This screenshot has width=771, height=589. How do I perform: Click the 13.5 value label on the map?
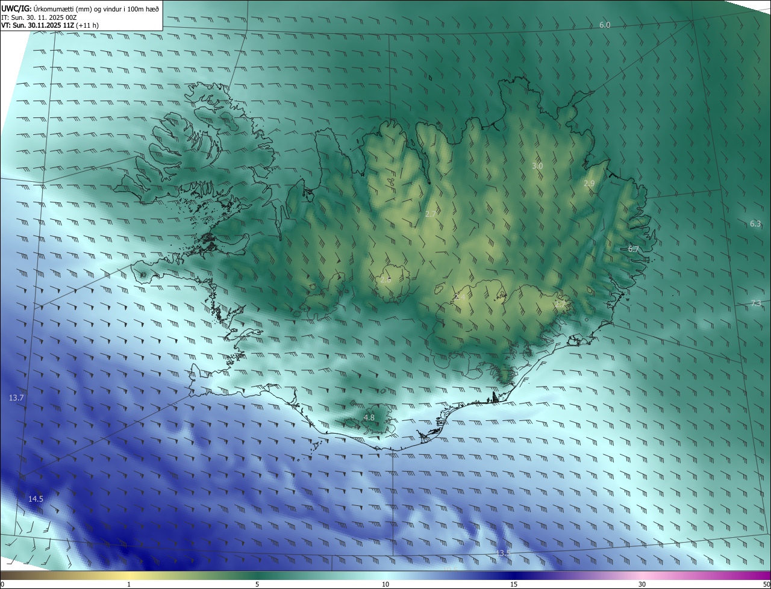[503, 553]
